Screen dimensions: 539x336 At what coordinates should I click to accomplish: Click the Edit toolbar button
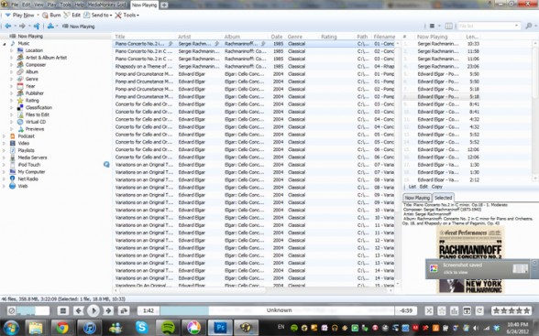tap(72, 15)
